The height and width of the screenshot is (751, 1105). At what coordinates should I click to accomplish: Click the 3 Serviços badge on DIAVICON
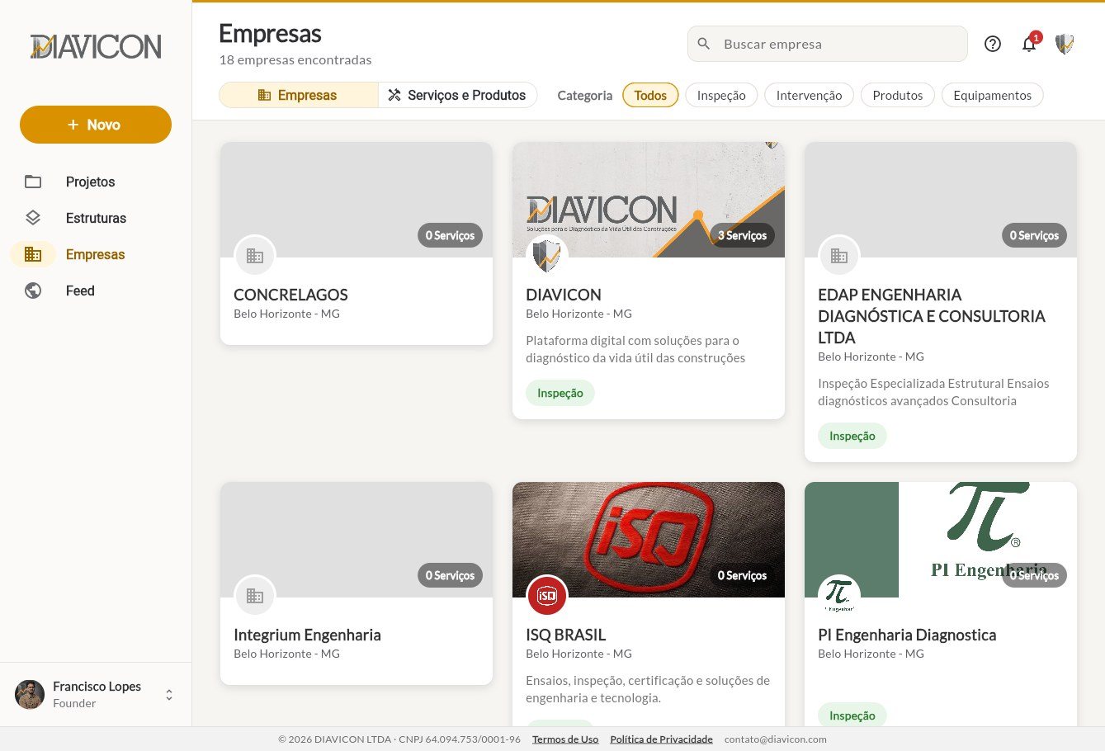(742, 235)
